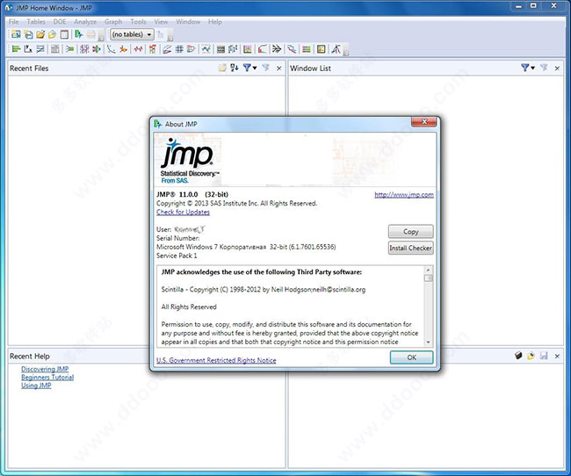Open the Window List filter dropdown
Viewport: 571px width, 476px height.
pos(528,68)
